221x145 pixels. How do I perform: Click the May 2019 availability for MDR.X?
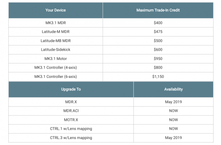coord(173,102)
